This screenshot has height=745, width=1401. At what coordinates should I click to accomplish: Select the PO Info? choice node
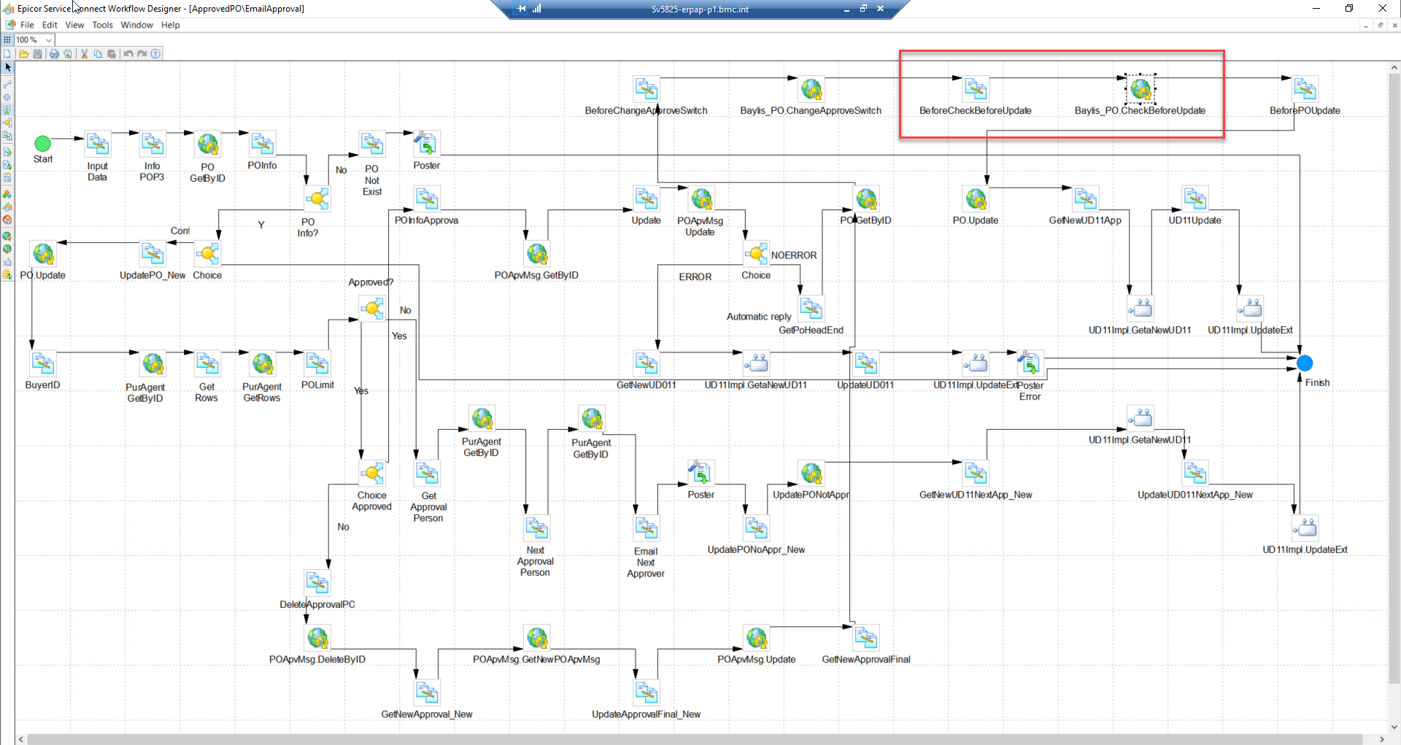coord(317,199)
